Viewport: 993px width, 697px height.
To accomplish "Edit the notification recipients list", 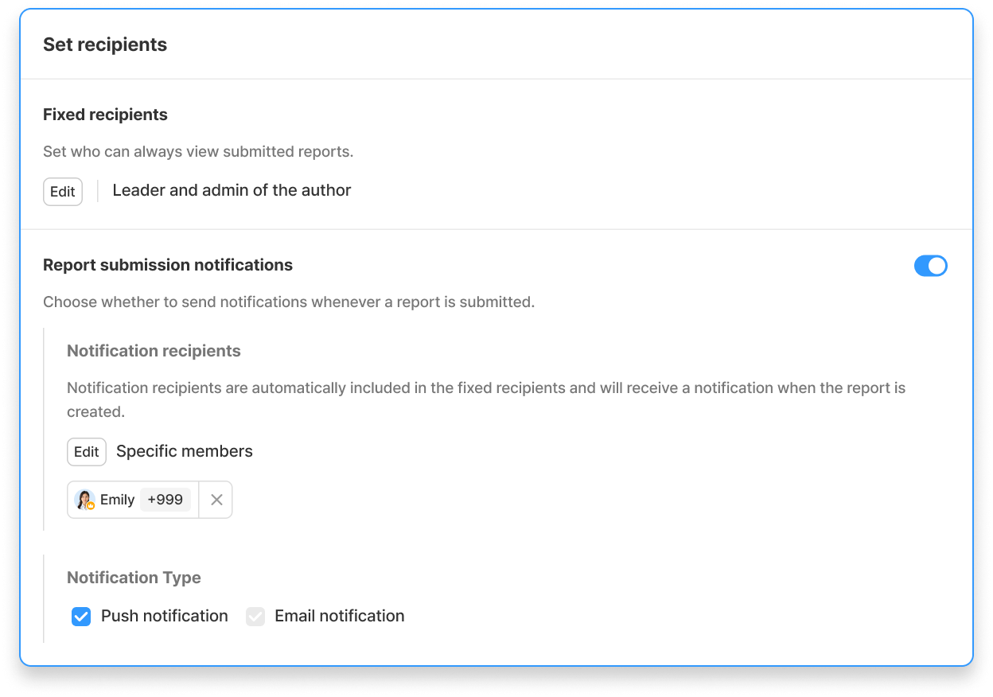I will coord(87,452).
